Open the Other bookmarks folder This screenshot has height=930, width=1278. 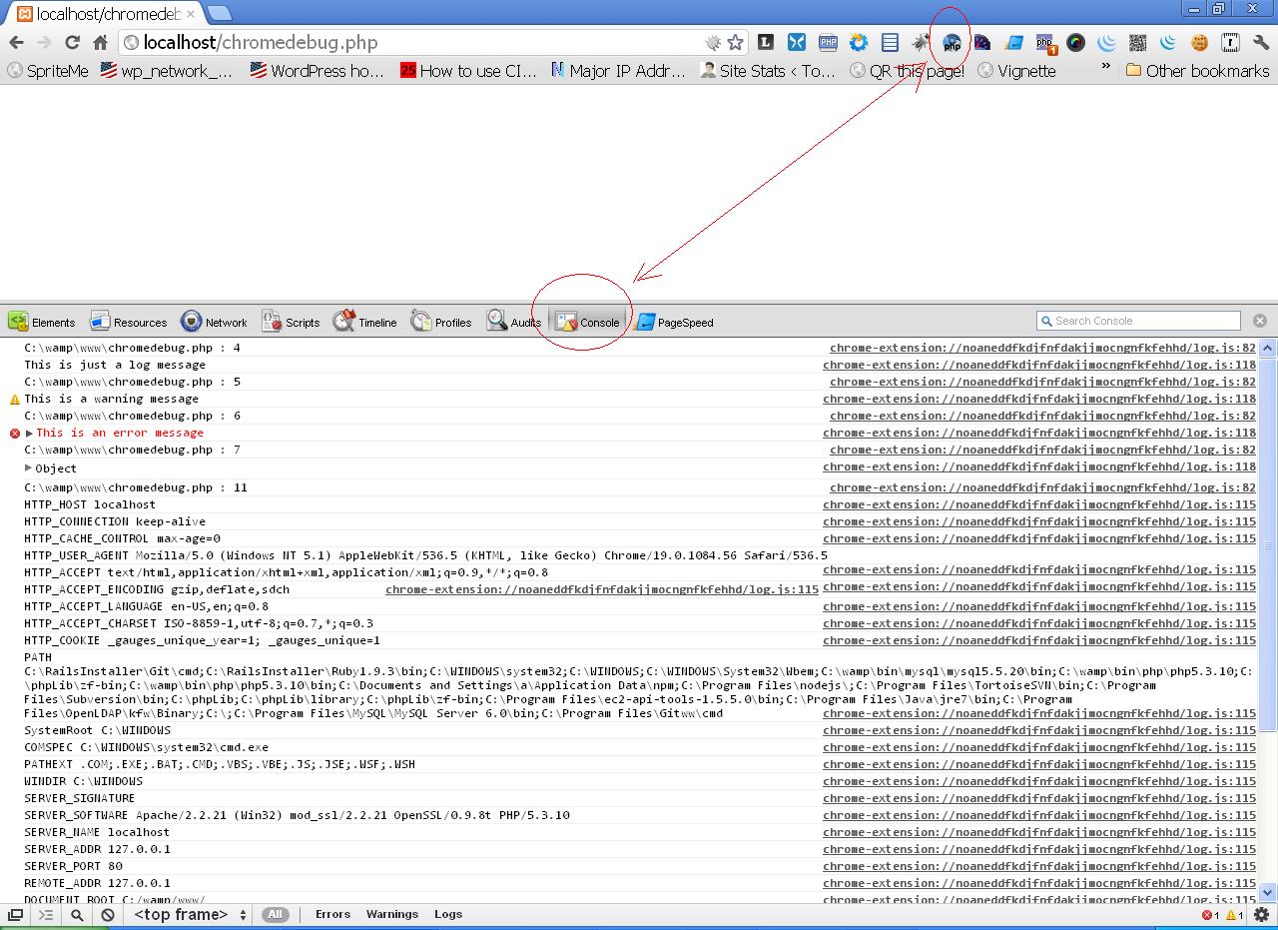1197,71
